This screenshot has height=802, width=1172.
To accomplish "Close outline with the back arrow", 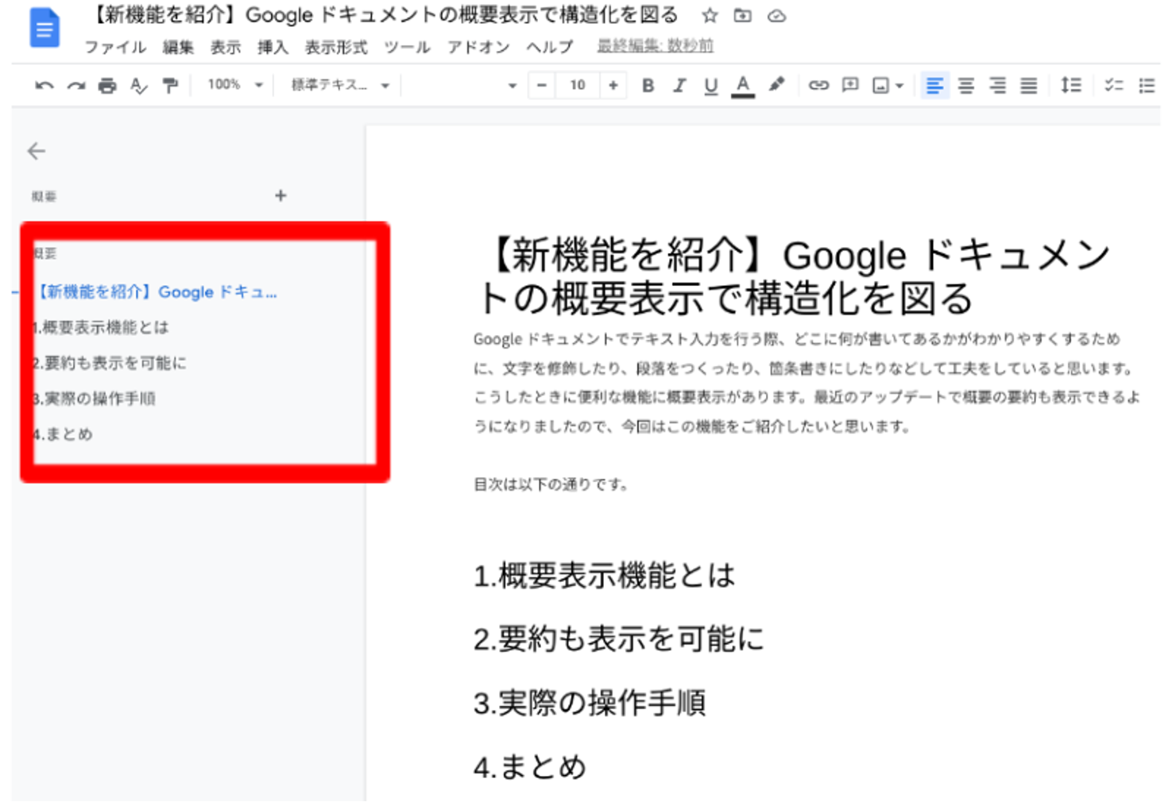I will (37, 151).
